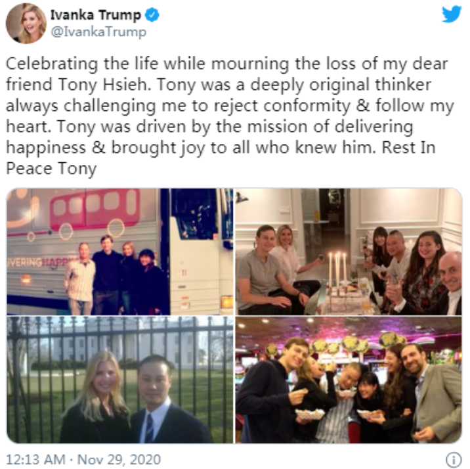Click the Ivanka Trump display name

[96, 15]
